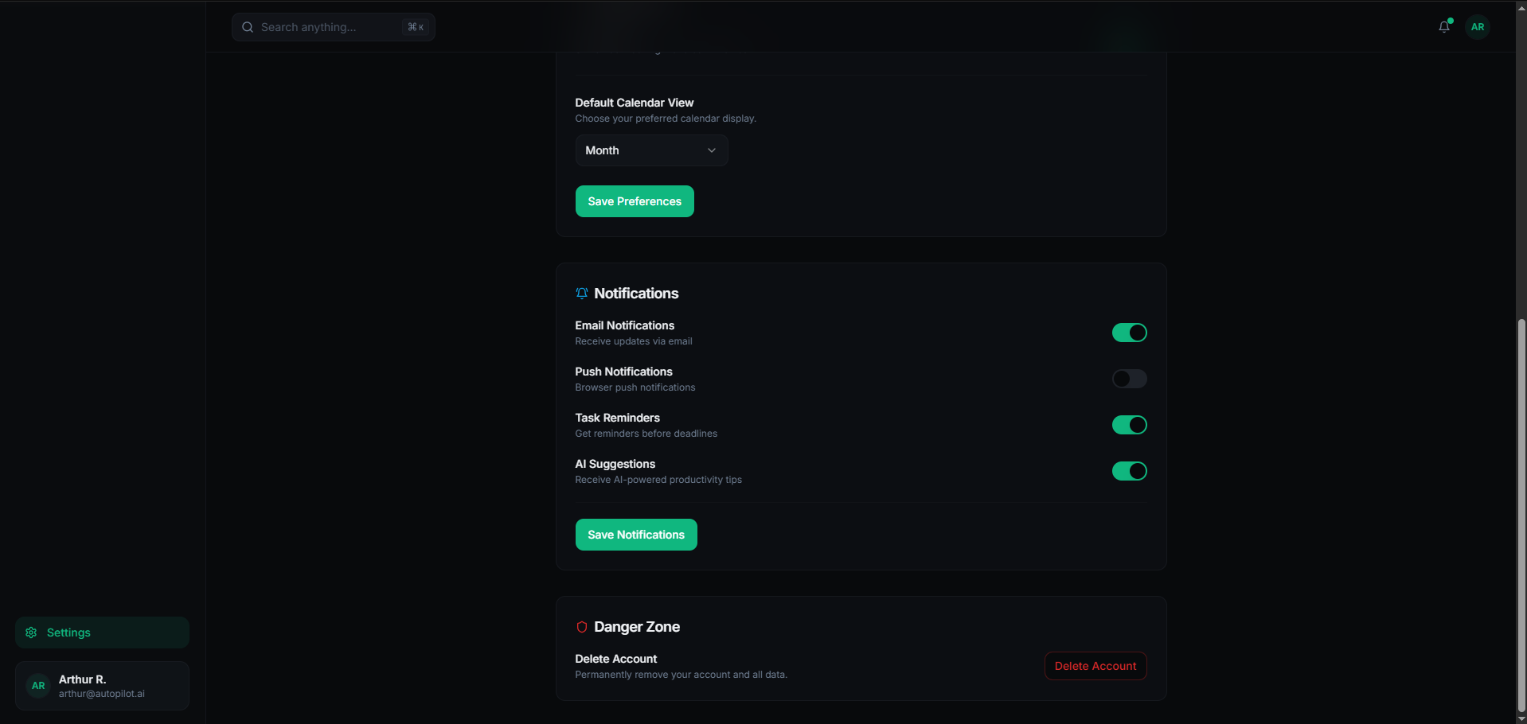This screenshot has width=1527, height=724.
Task: Open the AR avatar menu in header
Action: coord(1478,27)
